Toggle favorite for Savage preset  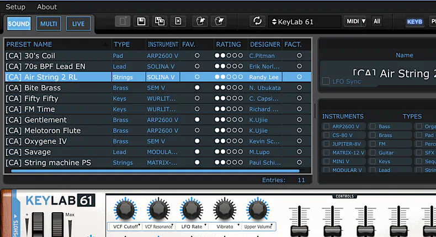(x=197, y=152)
